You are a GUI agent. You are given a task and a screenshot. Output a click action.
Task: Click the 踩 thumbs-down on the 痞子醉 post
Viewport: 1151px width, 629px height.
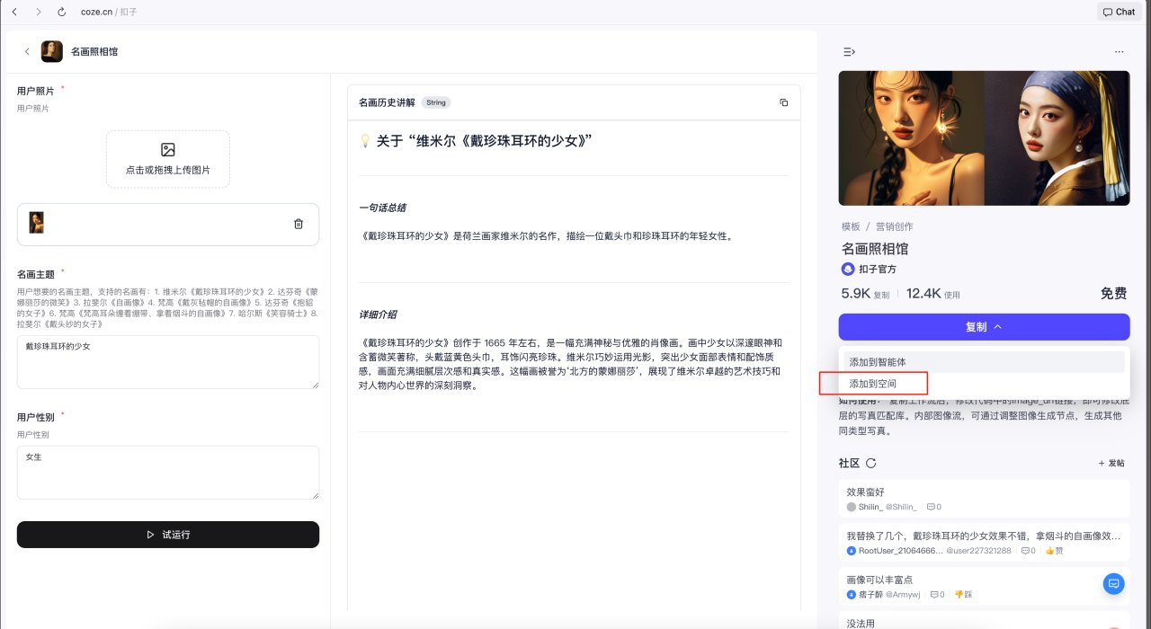963,595
